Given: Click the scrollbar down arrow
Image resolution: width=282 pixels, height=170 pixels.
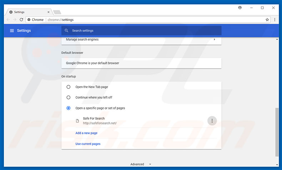Looking at the screenshot, I should [277, 165].
